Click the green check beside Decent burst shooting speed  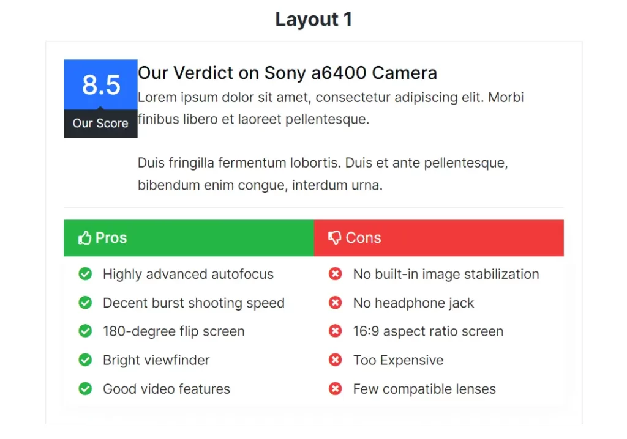click(x=85, y=303)
